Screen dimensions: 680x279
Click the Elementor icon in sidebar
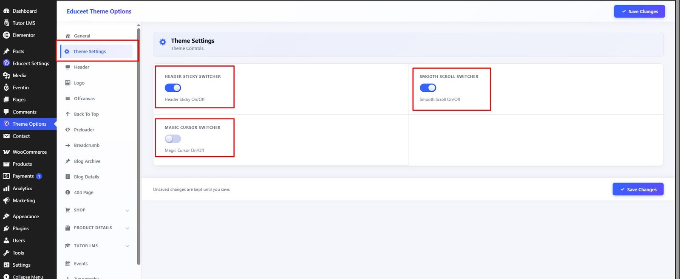point(6,35)
